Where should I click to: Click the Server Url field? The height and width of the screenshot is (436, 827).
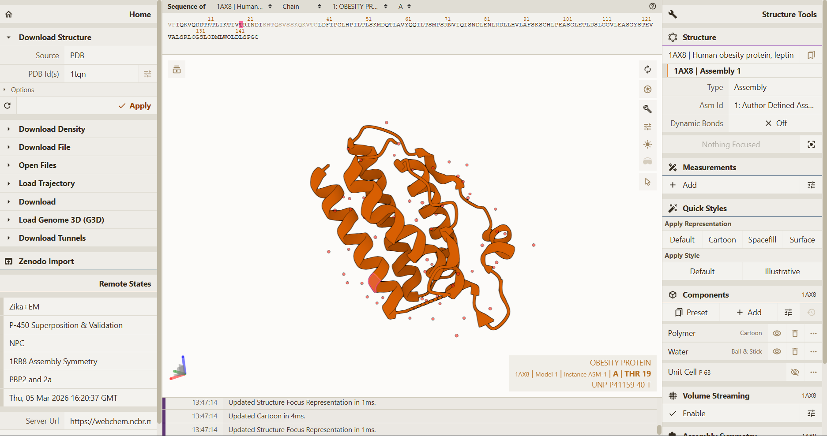coord(110,421)
